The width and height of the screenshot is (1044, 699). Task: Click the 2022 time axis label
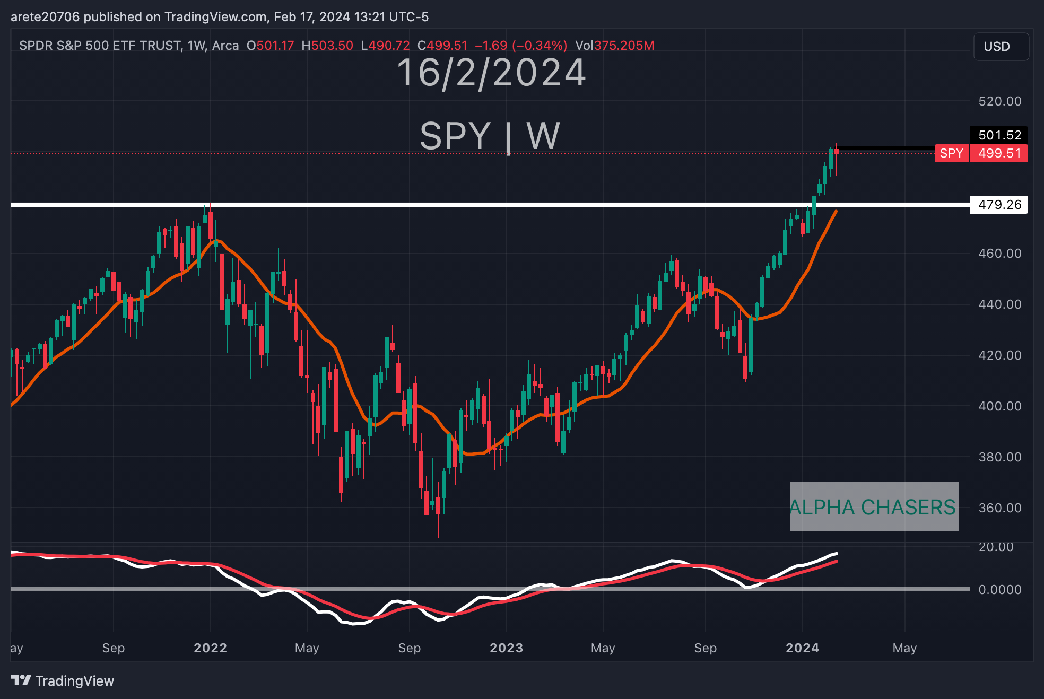pos(211,648)
